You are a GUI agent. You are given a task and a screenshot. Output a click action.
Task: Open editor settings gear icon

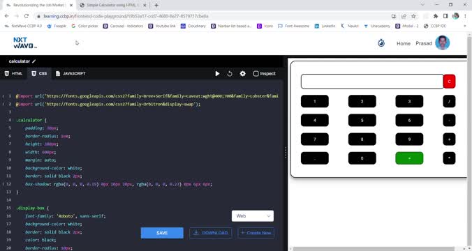pyautogui.click(x=242, y=74)
